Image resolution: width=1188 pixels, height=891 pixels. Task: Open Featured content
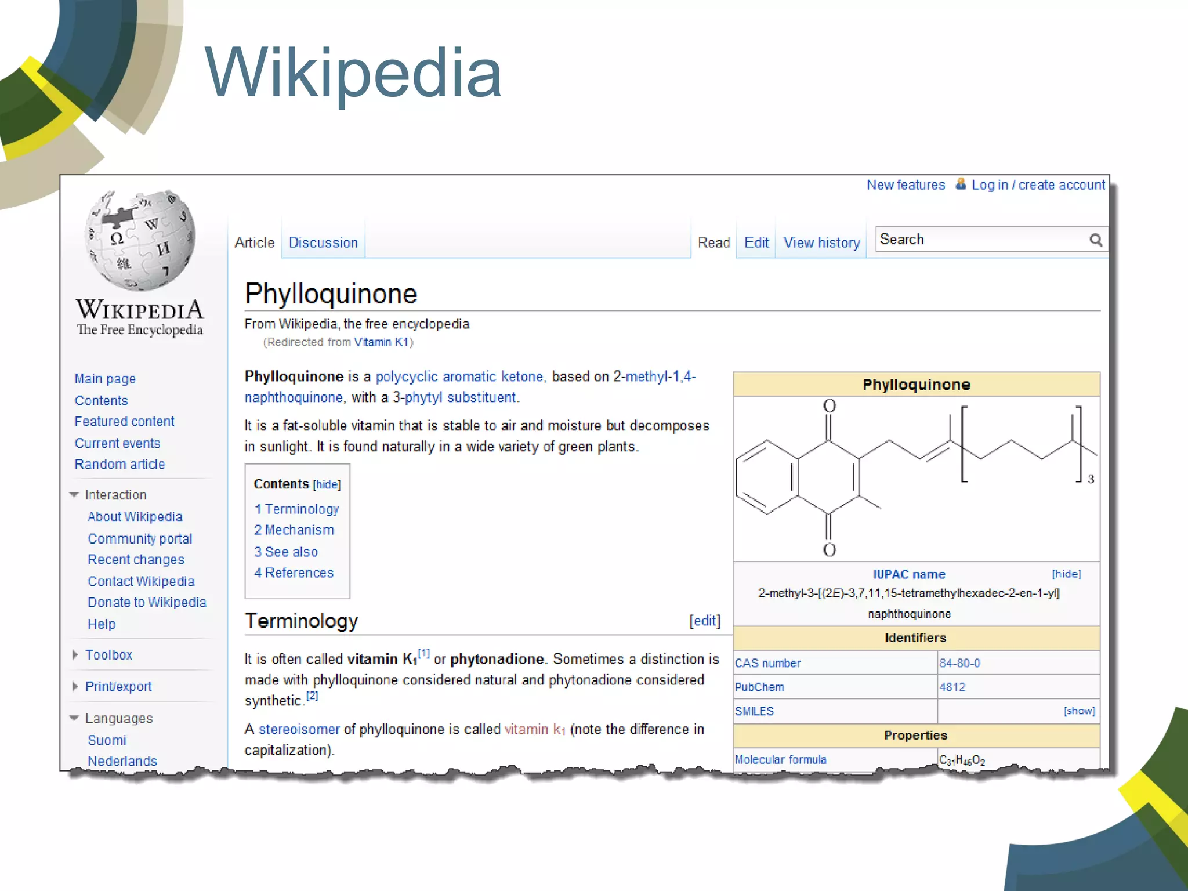[124, 421]
